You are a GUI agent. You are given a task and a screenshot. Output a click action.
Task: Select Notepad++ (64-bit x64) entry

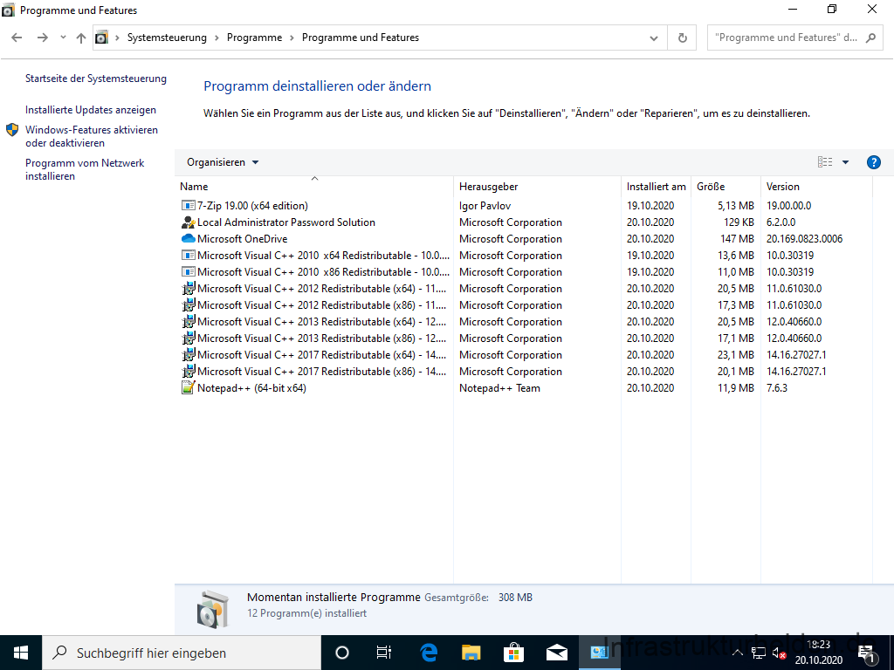click(x=251, y=388)
